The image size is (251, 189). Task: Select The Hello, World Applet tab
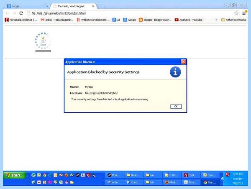[73, 6]
